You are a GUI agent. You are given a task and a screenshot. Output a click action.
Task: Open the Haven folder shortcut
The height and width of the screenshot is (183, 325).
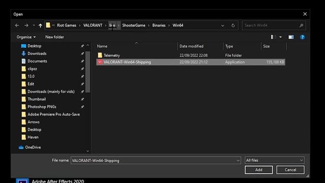coord(33,137)
